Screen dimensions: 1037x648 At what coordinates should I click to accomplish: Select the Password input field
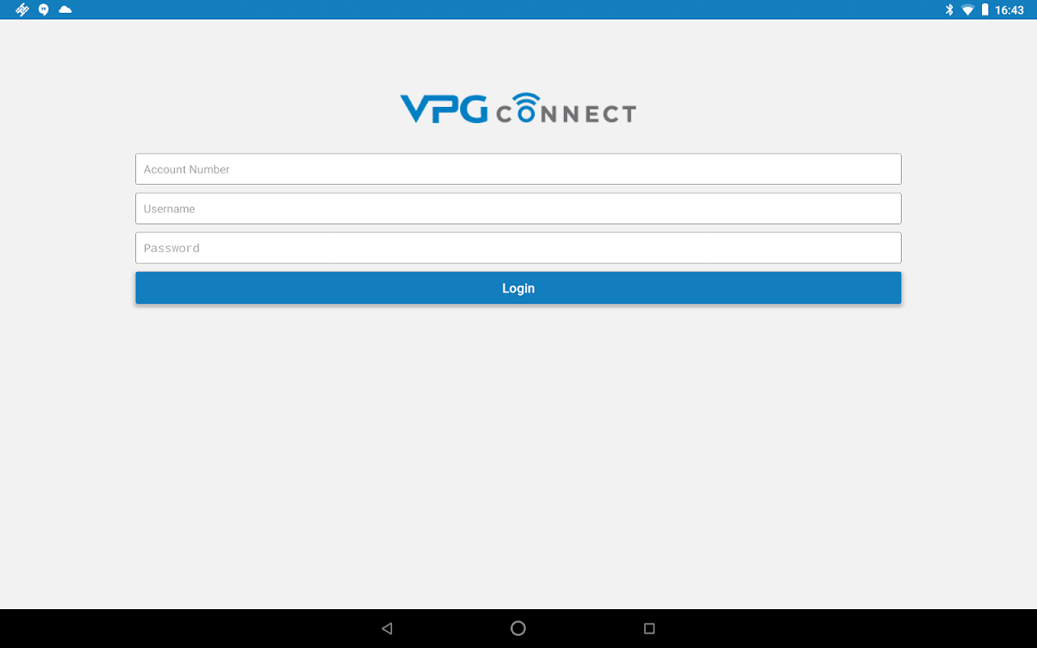[x=518, y=248]
